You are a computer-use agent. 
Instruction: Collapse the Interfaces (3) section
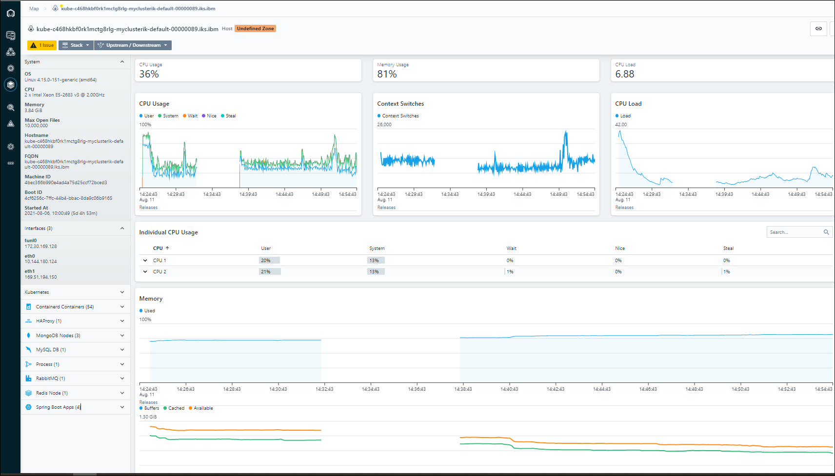coord(122,228)
